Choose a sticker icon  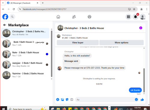(67, 100)
